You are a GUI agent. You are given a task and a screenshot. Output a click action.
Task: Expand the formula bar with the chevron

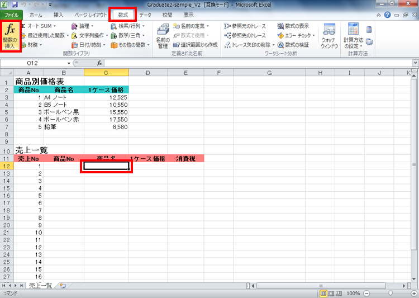click(415, 63)
